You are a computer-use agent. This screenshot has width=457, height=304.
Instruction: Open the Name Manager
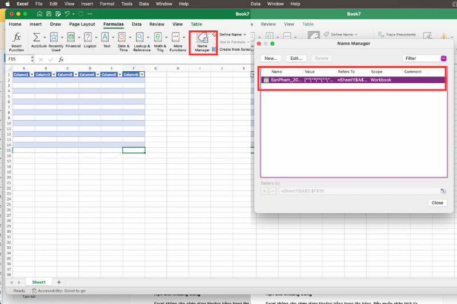coord(202,42)
